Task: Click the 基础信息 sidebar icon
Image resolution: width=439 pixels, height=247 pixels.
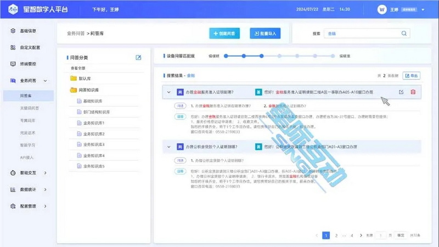Action: click(13, 31)
